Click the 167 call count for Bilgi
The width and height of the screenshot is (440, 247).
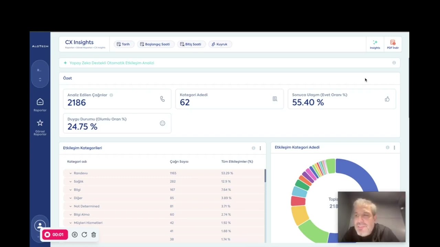172,190
